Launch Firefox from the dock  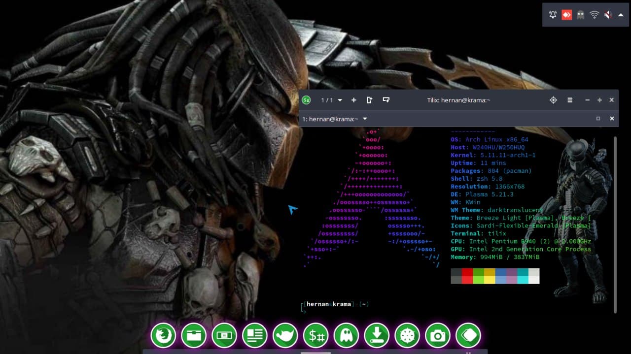point(163,336)
